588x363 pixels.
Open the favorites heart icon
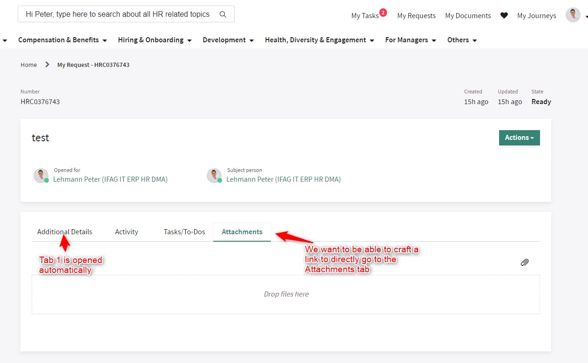(504, 15)
